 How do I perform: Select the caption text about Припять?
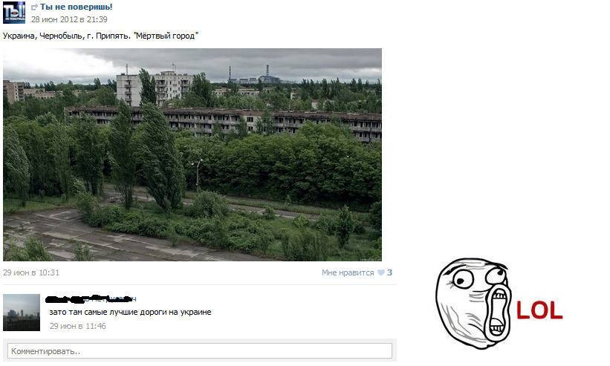(100, 36)
